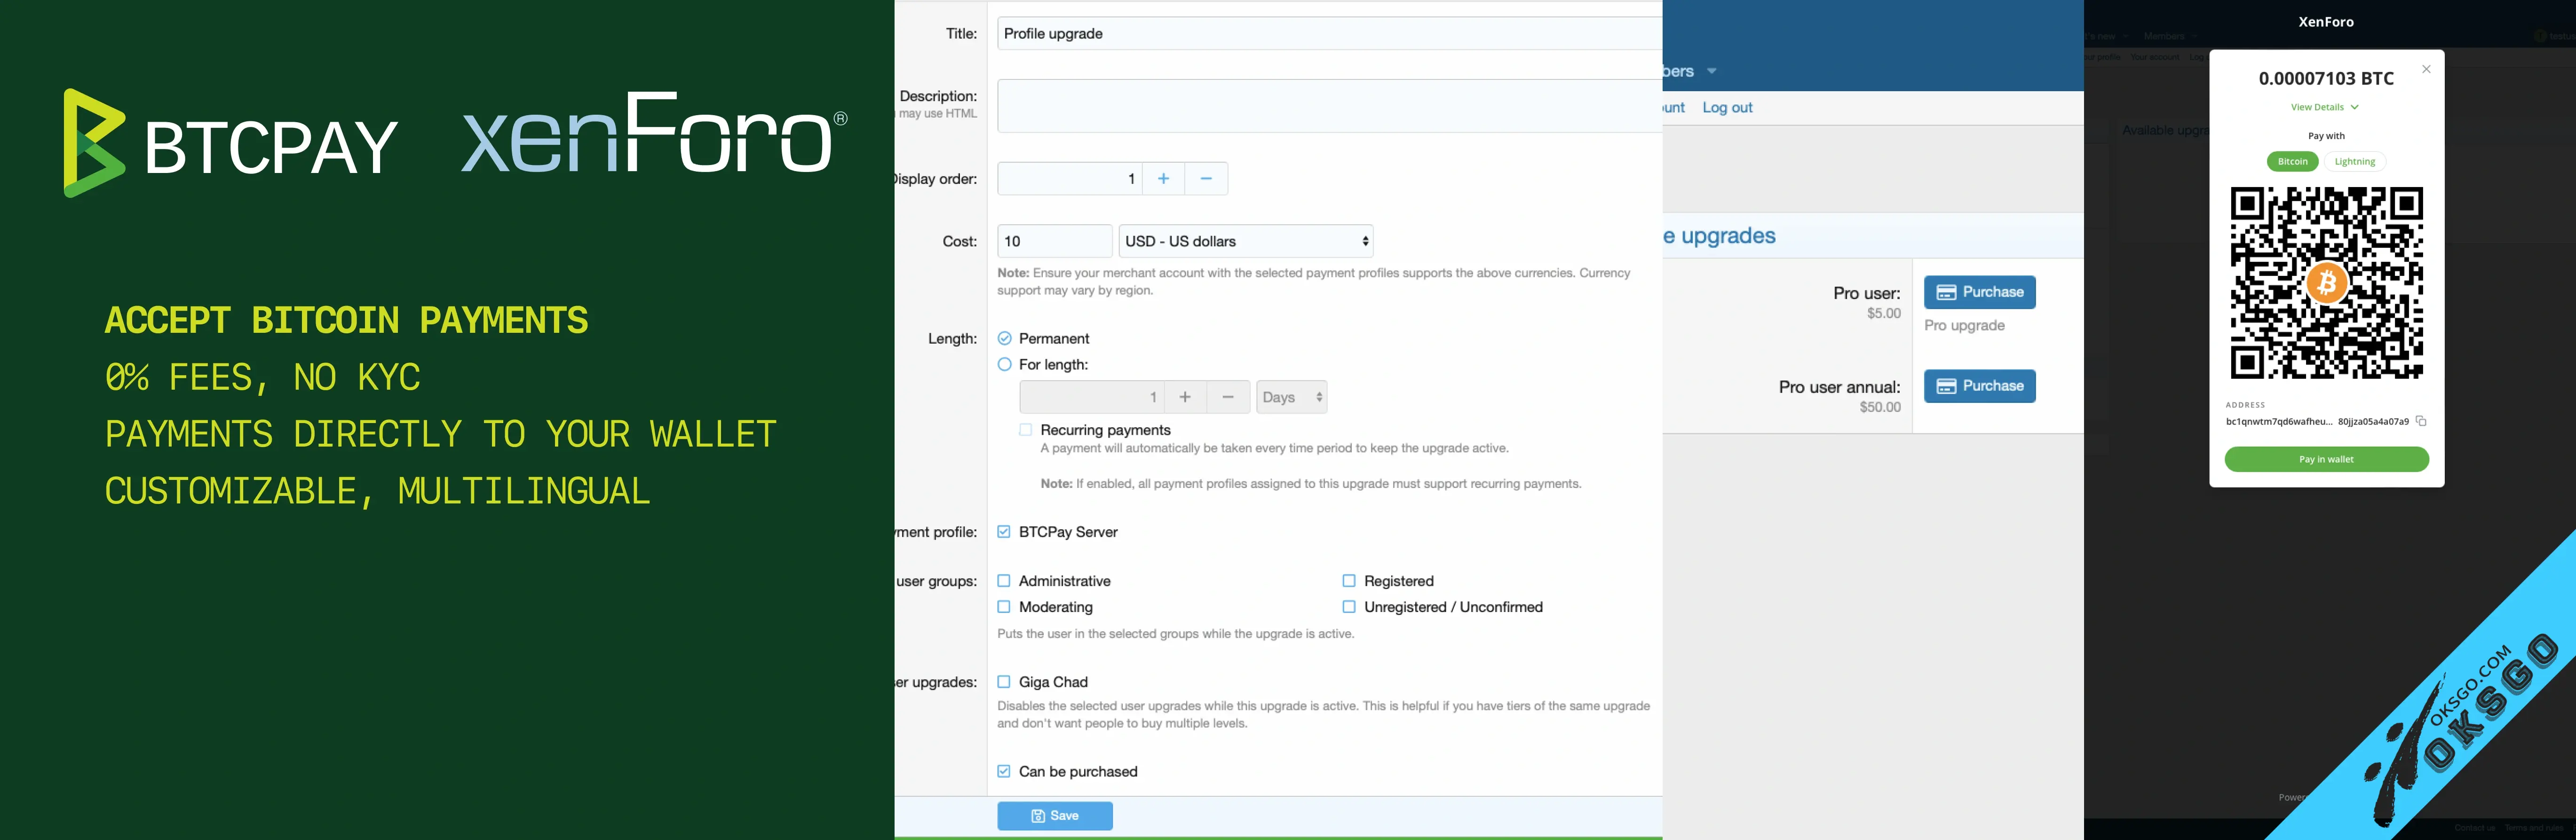2576x840 pixels.
Task: Expand View Details in payment popup
Action: tap(2325, 107)
